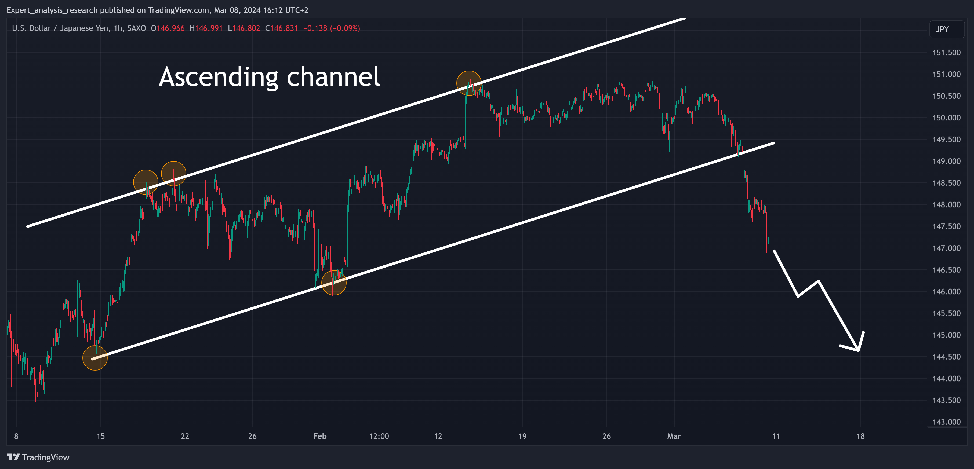Click the 145.500 price axis label

point(946,313)
